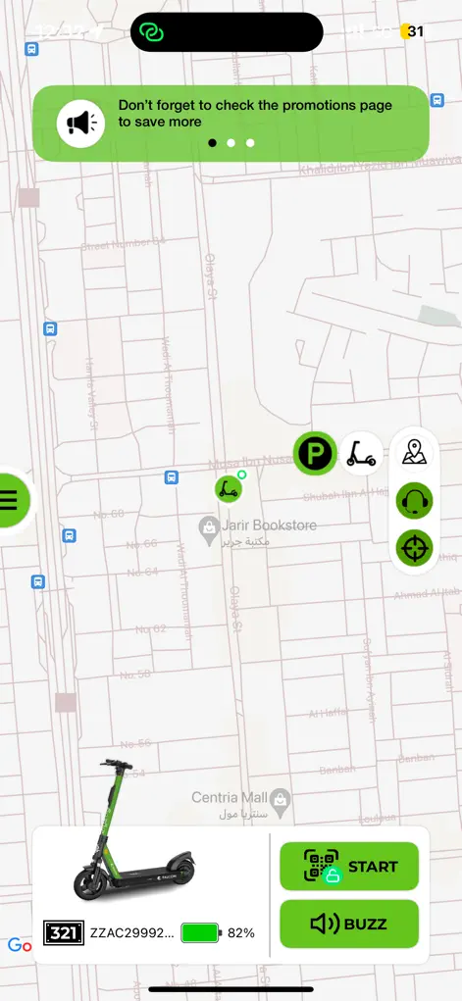
Task: Tap scooter ID ZZAC29992 text
Action: coord(131,933)
